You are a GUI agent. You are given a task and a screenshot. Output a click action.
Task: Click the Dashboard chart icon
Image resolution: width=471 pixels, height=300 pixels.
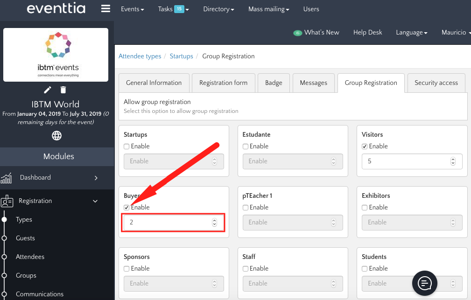tap(7, 178)
